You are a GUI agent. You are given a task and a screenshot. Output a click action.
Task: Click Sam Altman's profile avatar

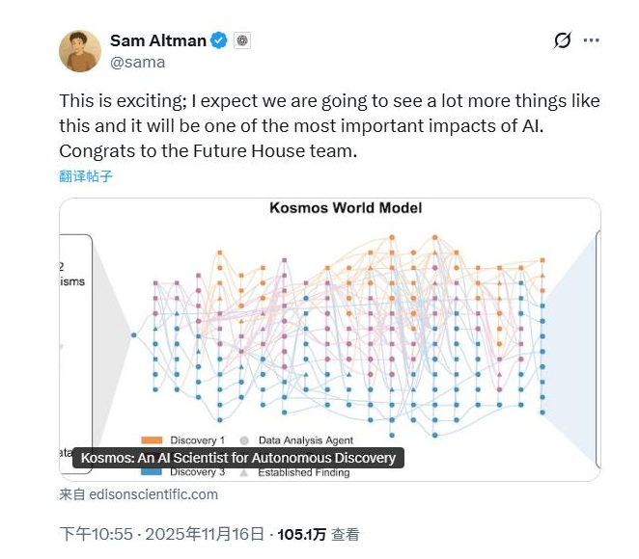click(79, 51)
